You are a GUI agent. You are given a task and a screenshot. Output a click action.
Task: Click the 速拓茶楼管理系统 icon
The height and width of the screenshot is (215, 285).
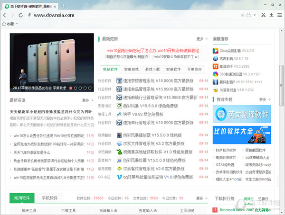coord(119,81)
